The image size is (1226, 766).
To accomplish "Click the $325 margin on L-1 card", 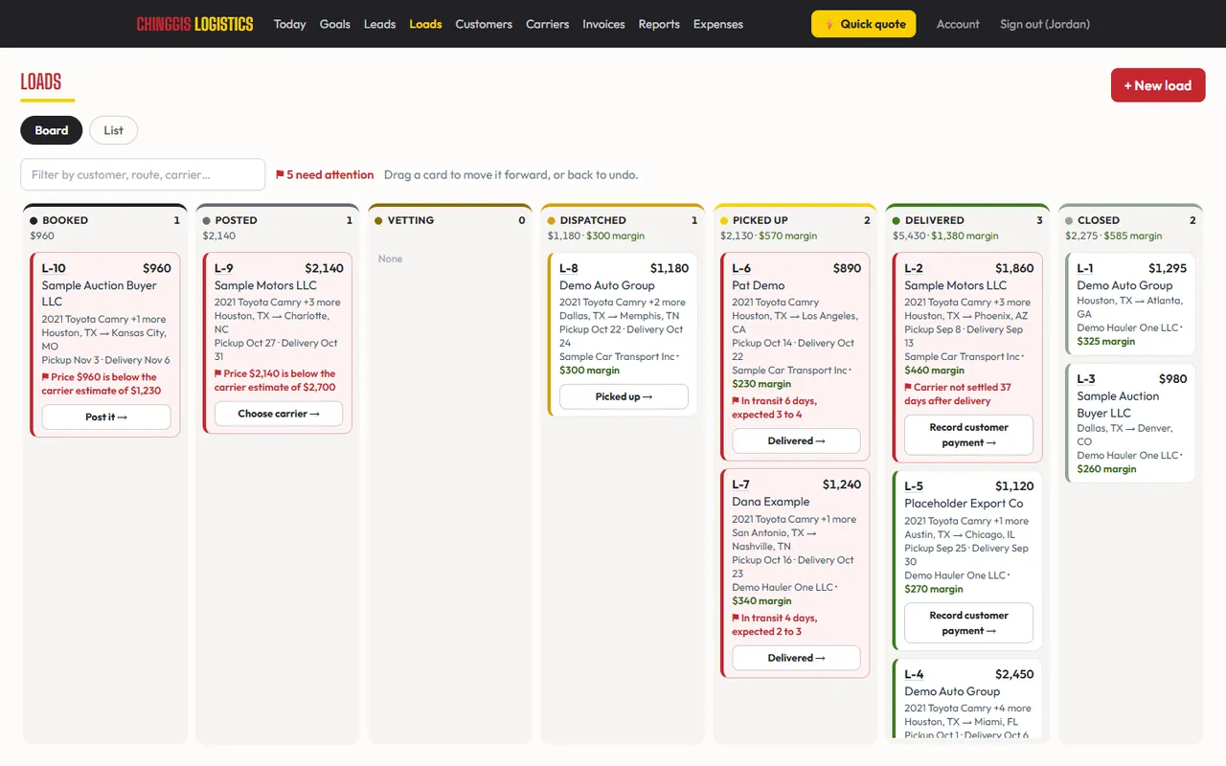I will (x=1106, y=341).
